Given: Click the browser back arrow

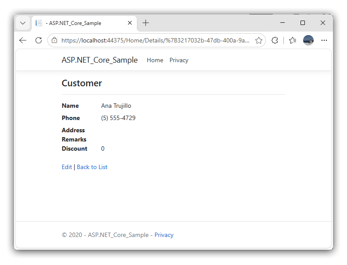Looking at the screenshot, I should 23,40.
